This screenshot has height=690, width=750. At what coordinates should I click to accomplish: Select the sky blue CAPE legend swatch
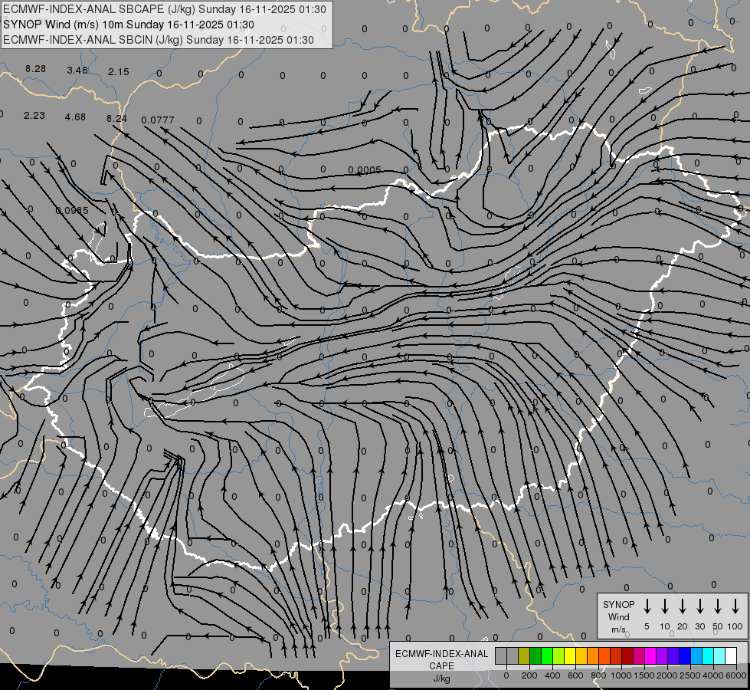pos(697,655)
